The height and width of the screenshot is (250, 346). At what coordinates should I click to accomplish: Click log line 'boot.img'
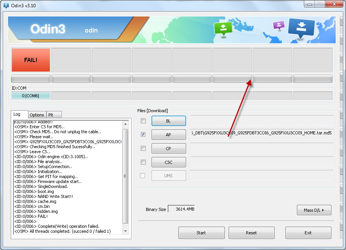tap(34, 191)
